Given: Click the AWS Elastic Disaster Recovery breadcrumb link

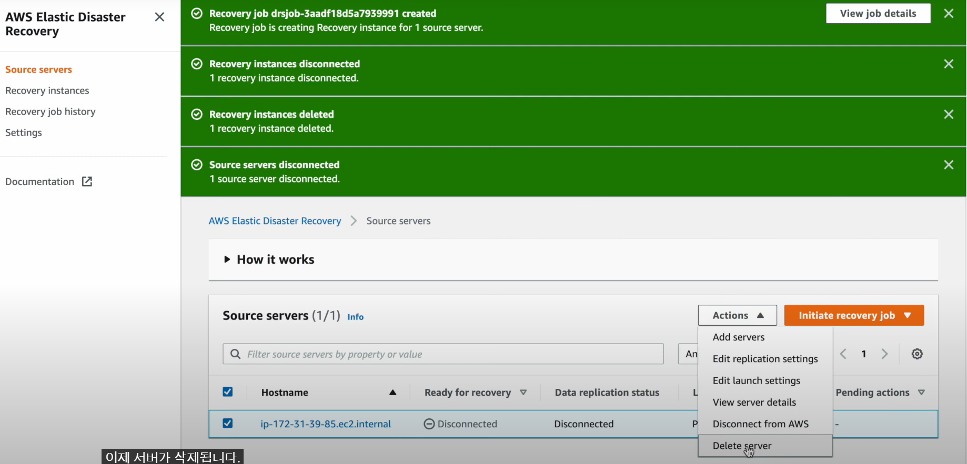Looking at the screenshot, I should pos(275,221).
